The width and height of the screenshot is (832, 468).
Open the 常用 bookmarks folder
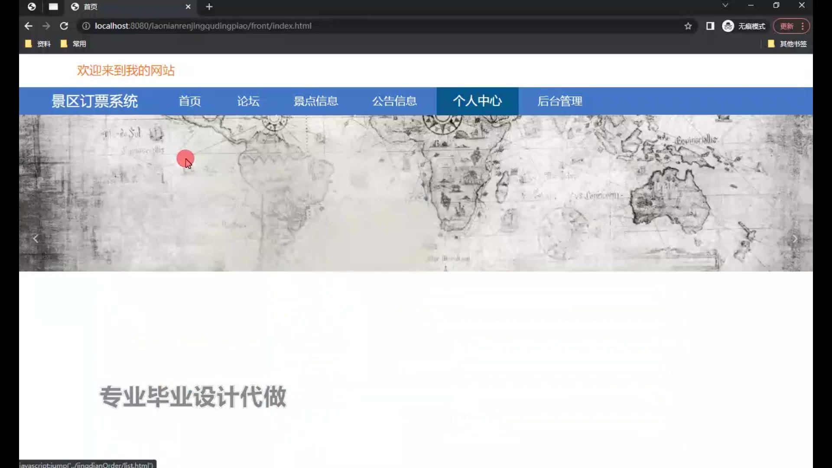click(74, 44)
